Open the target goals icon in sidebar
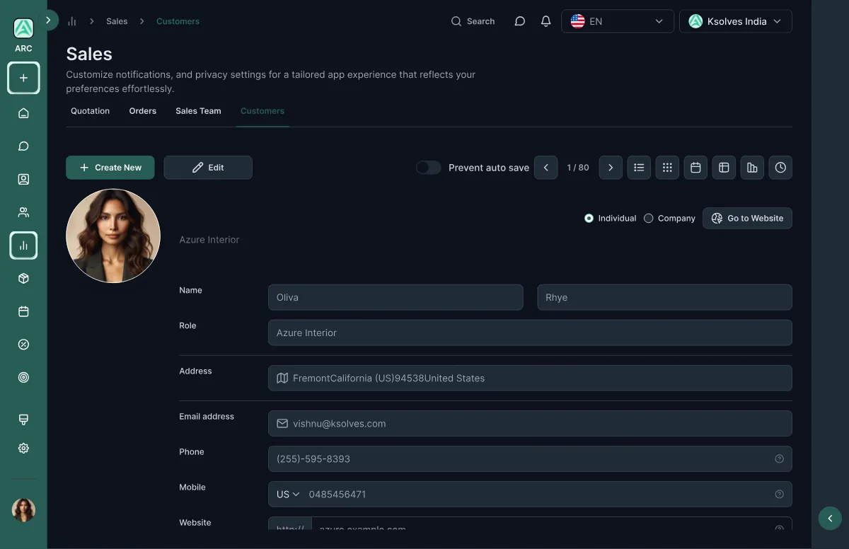 point(23,378)
